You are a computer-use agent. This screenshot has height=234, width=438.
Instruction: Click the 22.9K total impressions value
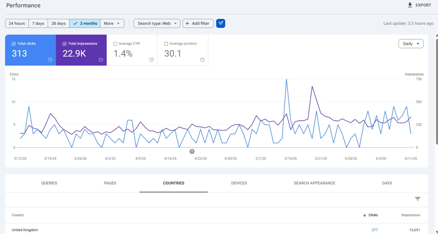click(74, 53)
